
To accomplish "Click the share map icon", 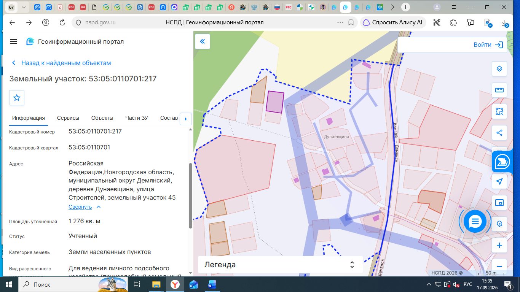I will tap(499, 133).
